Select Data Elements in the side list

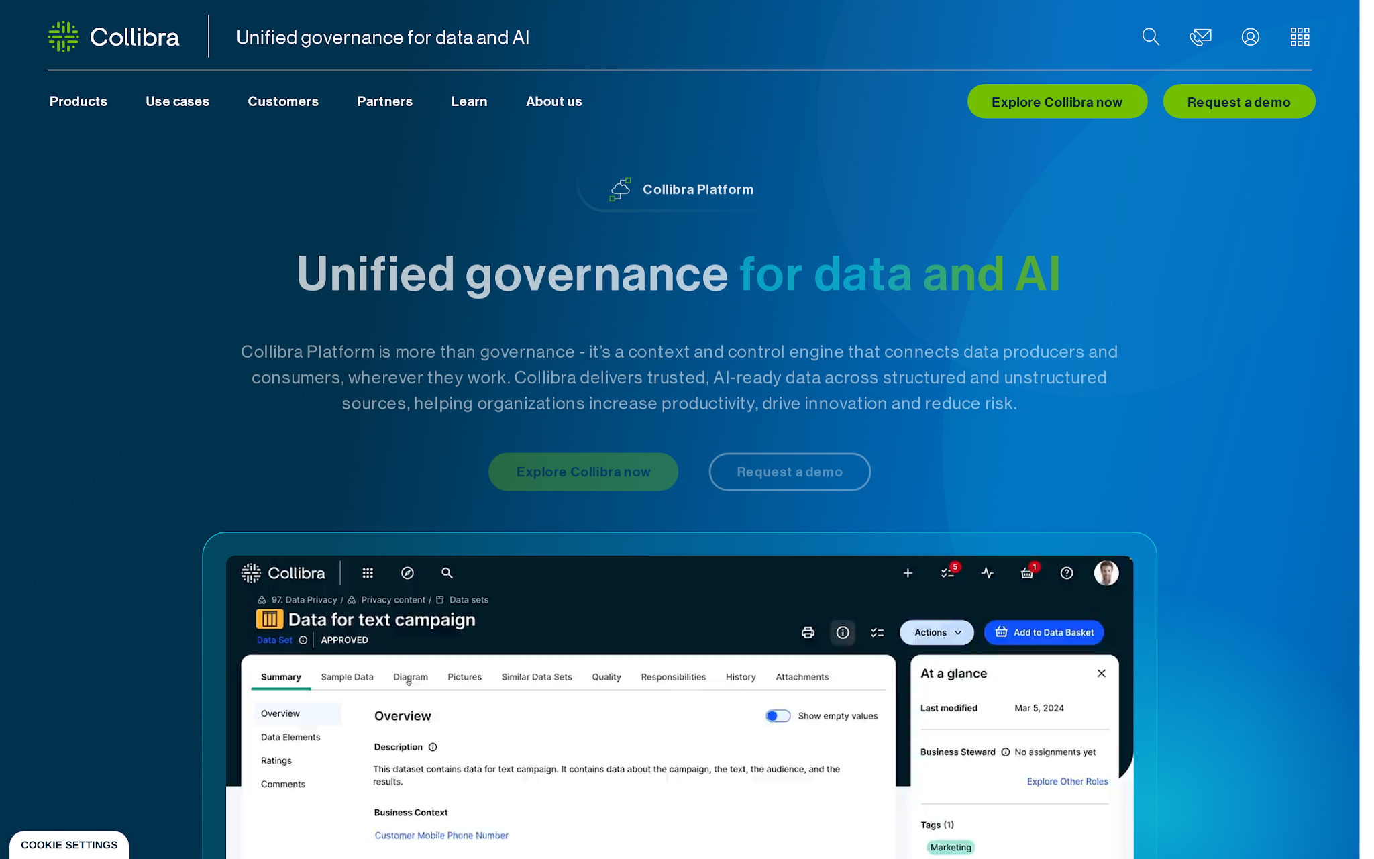[x=290, y=738]
